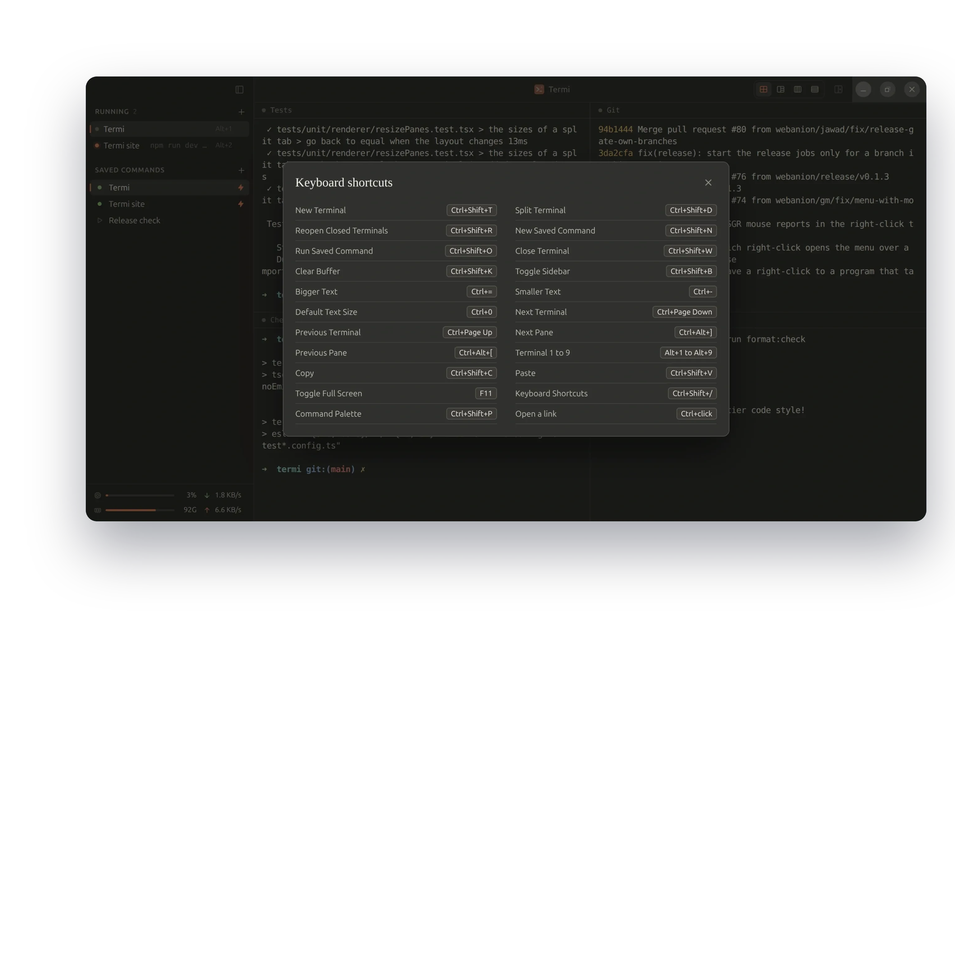Select the Termi site saved command

(x=169, y=204)
